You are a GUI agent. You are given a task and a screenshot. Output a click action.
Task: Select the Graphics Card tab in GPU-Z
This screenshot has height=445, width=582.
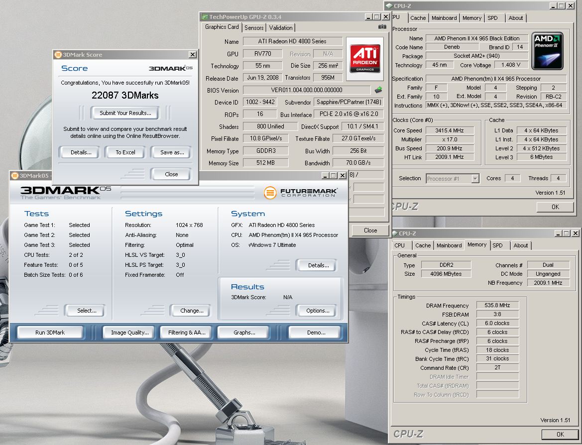coord(222,27)
